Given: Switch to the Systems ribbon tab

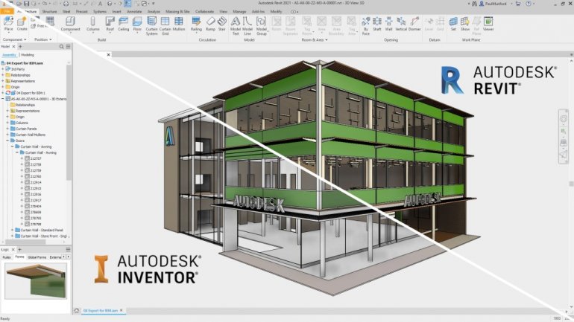Looking at the screenshot, I should click(100, 11).
